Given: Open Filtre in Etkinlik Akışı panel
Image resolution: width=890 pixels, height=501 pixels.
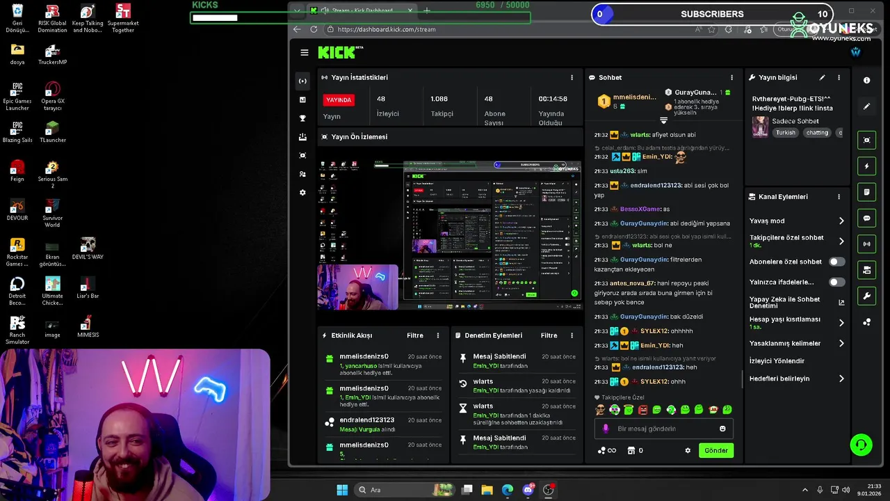Looking at the screenshot, I should [x=415, y=335].
